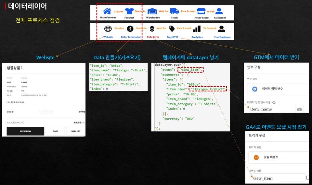Image resolution: width=312 pixels, height=185 pixels.
Task: Click the Website globe icon
Action: pyautogui.click(x=108, y=29)
